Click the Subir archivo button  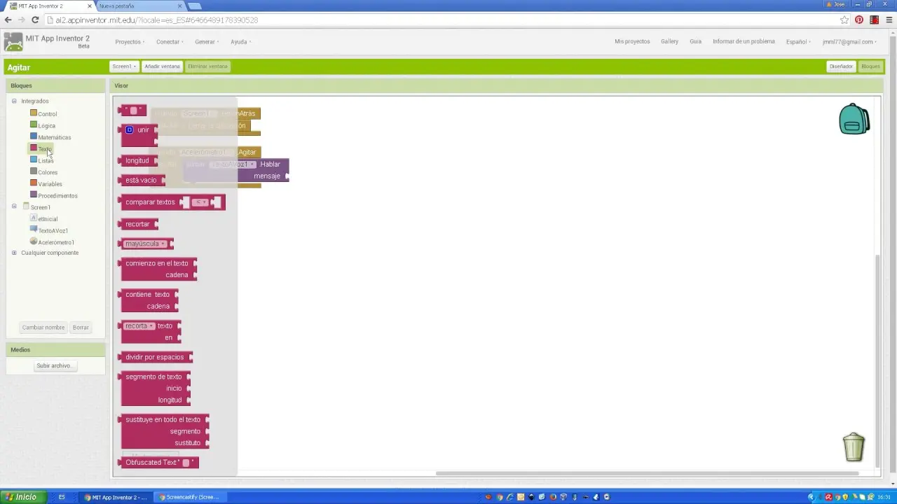pyautogui.click(x=54, y=366)
